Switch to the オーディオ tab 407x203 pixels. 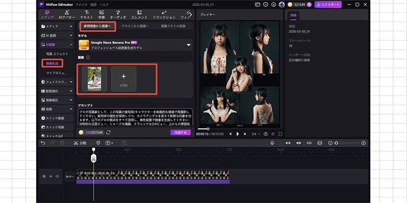(118, 15)
